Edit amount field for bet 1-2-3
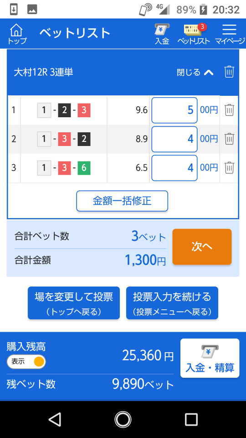This screenshot has height=438, width=246. click(x=174, y=110)
